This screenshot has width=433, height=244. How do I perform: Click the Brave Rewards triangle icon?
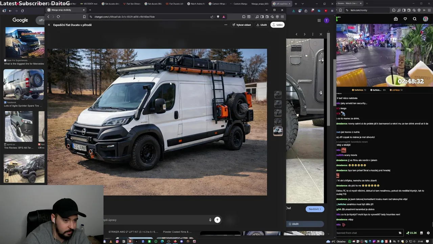coord(224,17)
